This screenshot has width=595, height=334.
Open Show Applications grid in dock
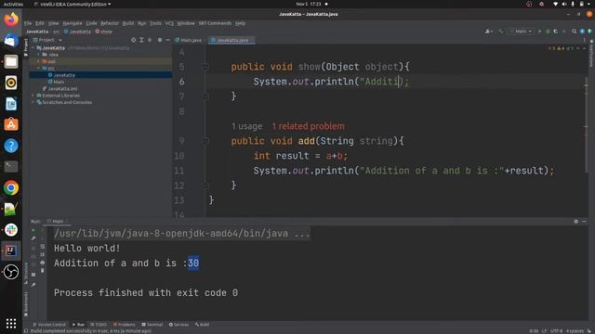coord(11,324)
